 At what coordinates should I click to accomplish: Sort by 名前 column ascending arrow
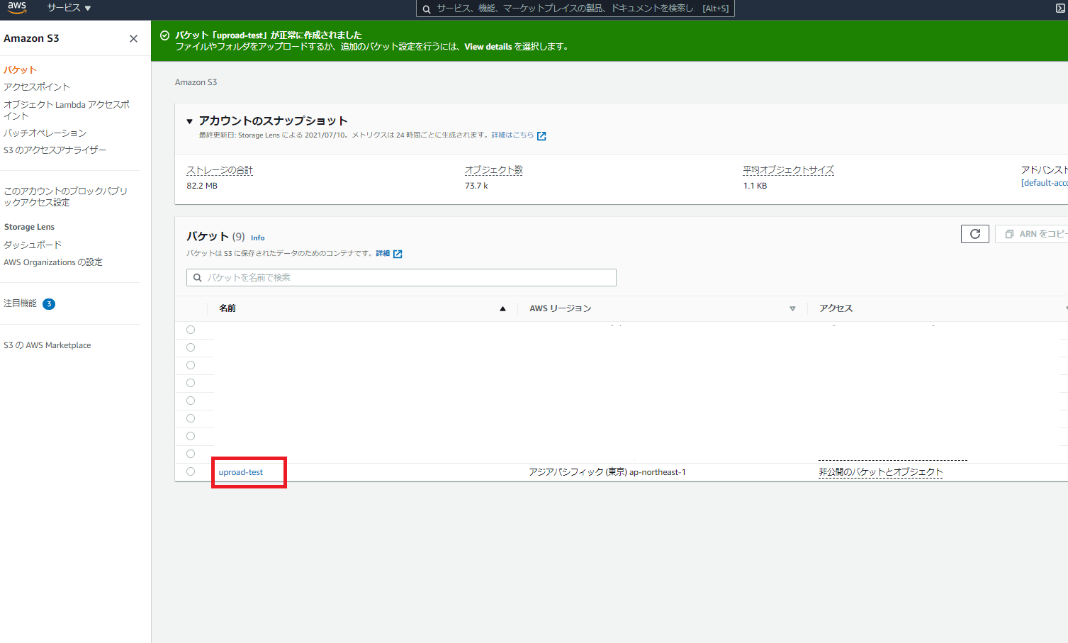click(x=502, y=308)
